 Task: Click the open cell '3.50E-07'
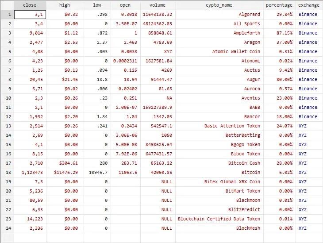[126, 24]
